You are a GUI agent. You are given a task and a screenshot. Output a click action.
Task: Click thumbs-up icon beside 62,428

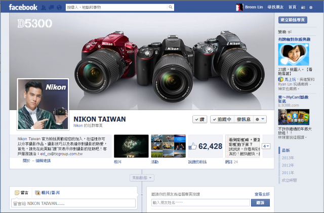pyautogui.click(x=192, y=146)
